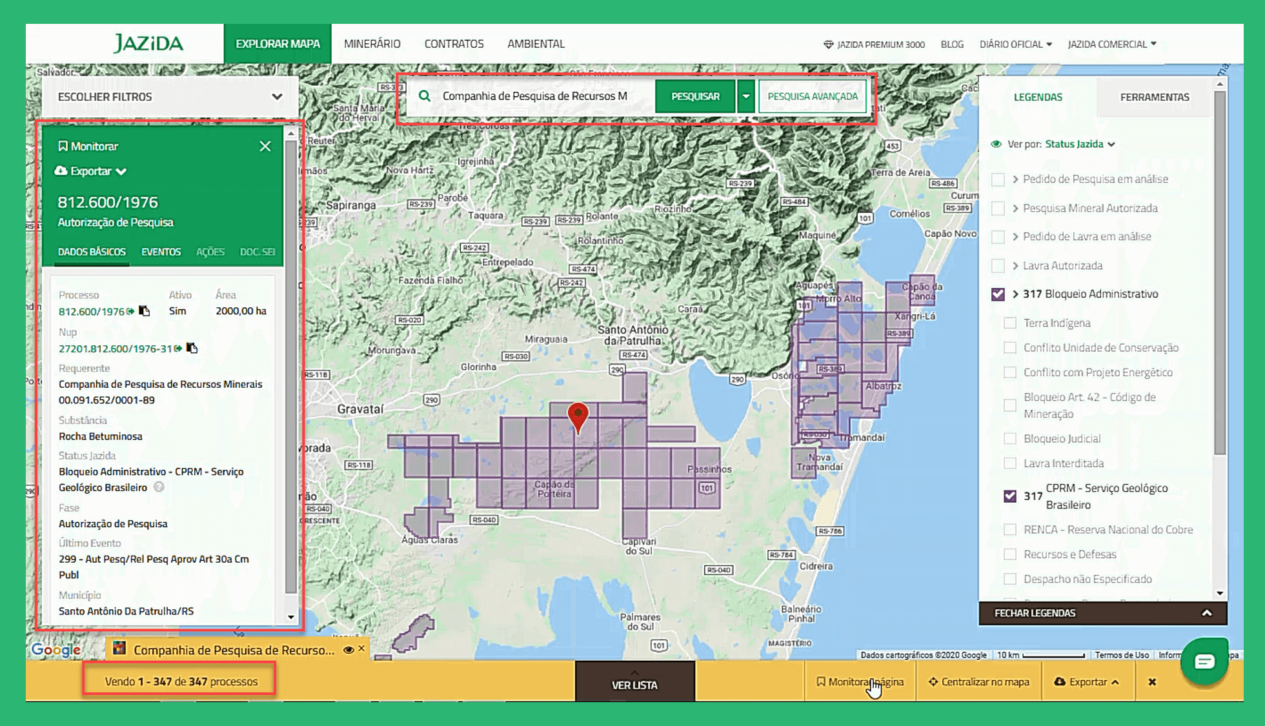Open Termos de Uso link
The image size is (1265, 726).
[1122, 655]
